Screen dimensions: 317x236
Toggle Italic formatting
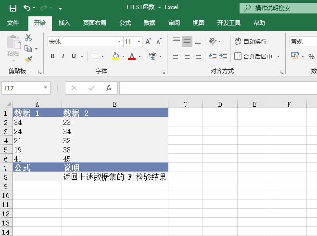pos(63,56)
